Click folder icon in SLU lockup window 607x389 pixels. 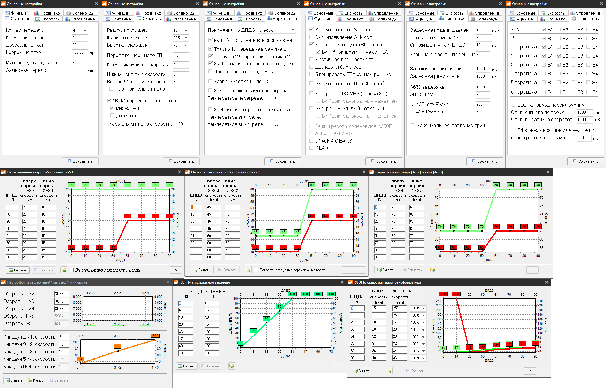click(x=389, y=371)
